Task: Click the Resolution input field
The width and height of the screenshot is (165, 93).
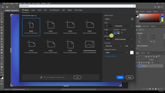Action: (x=108, y=39)
